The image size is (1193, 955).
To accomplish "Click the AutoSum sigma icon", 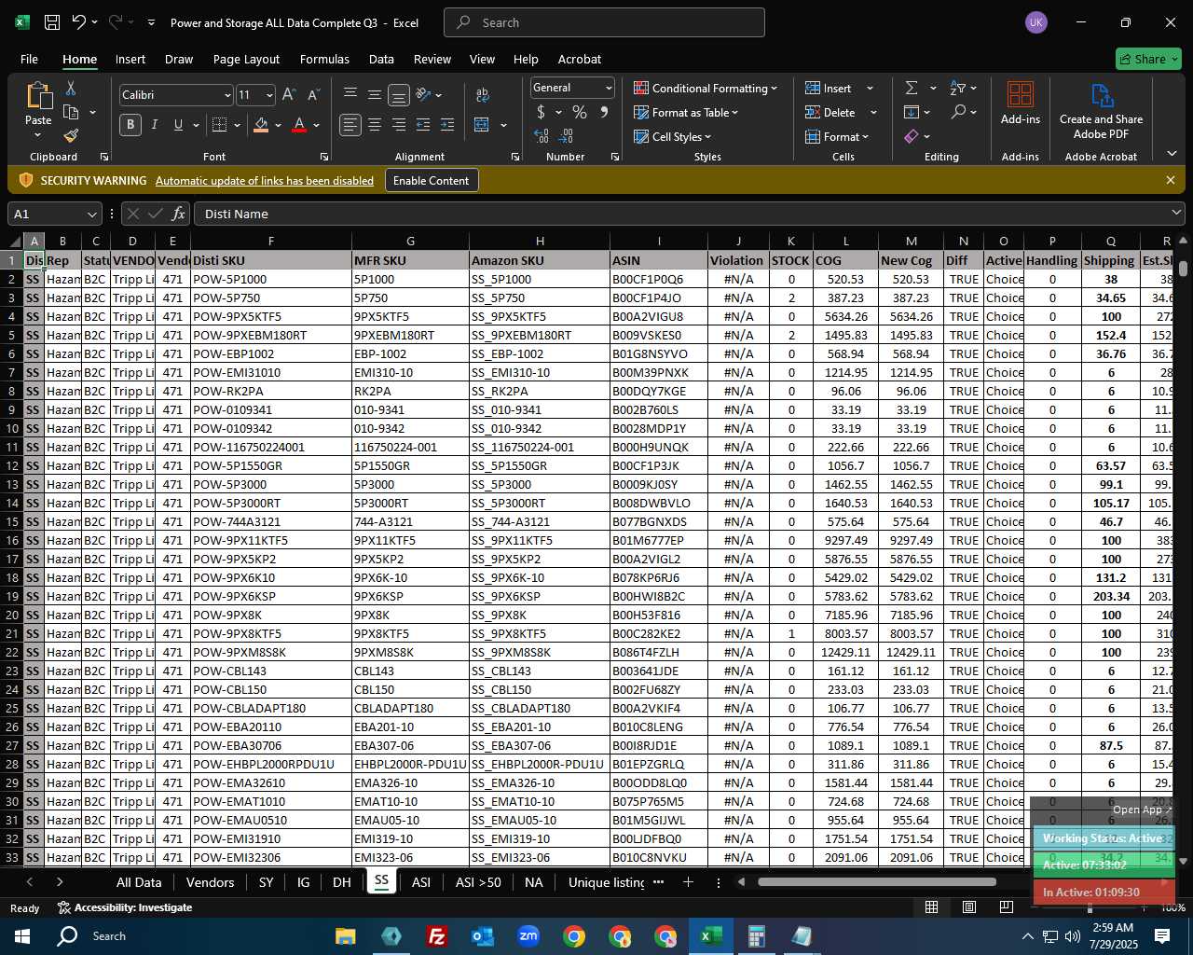I will tap(912, 88).
